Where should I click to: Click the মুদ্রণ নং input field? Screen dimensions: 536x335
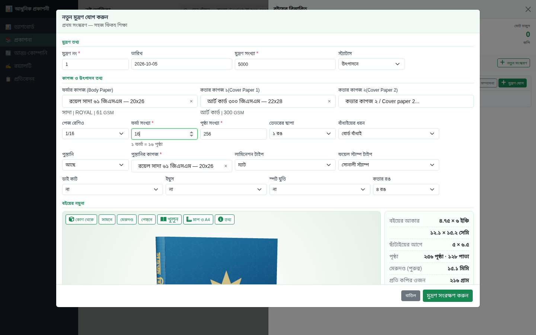pyautogui.click(x=95, y=64)
